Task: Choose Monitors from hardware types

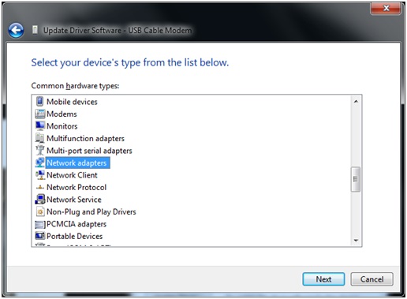Action: (62, 126)
